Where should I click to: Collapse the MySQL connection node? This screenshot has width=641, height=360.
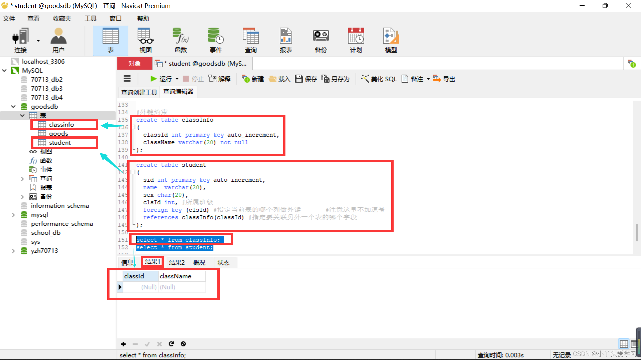[x=4, y=71]
